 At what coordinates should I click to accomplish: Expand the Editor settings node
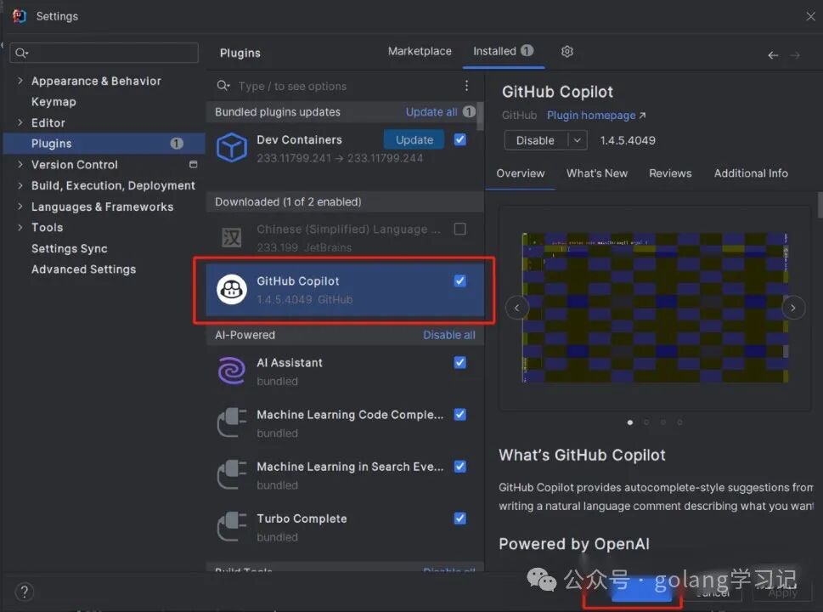[x=20, y=122]
